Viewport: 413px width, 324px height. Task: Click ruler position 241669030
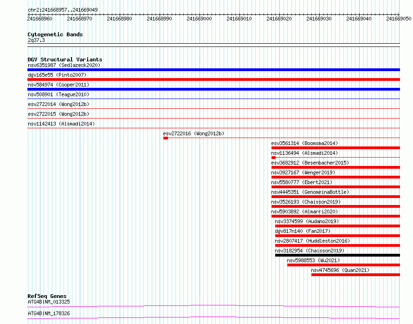tap(319, 19)
